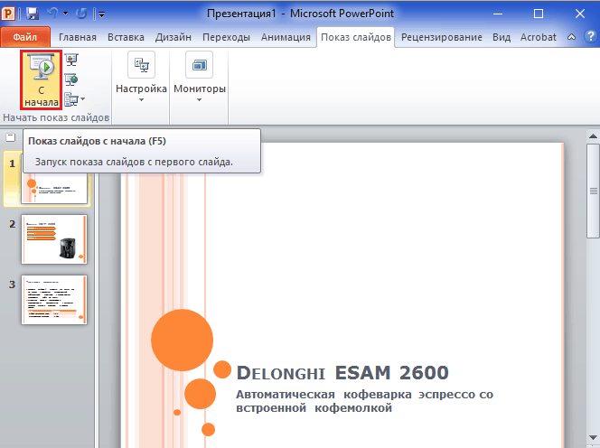Open PowerPoint help question mark icon
This screenshot has width=600, height=448.
pos(590,36)
